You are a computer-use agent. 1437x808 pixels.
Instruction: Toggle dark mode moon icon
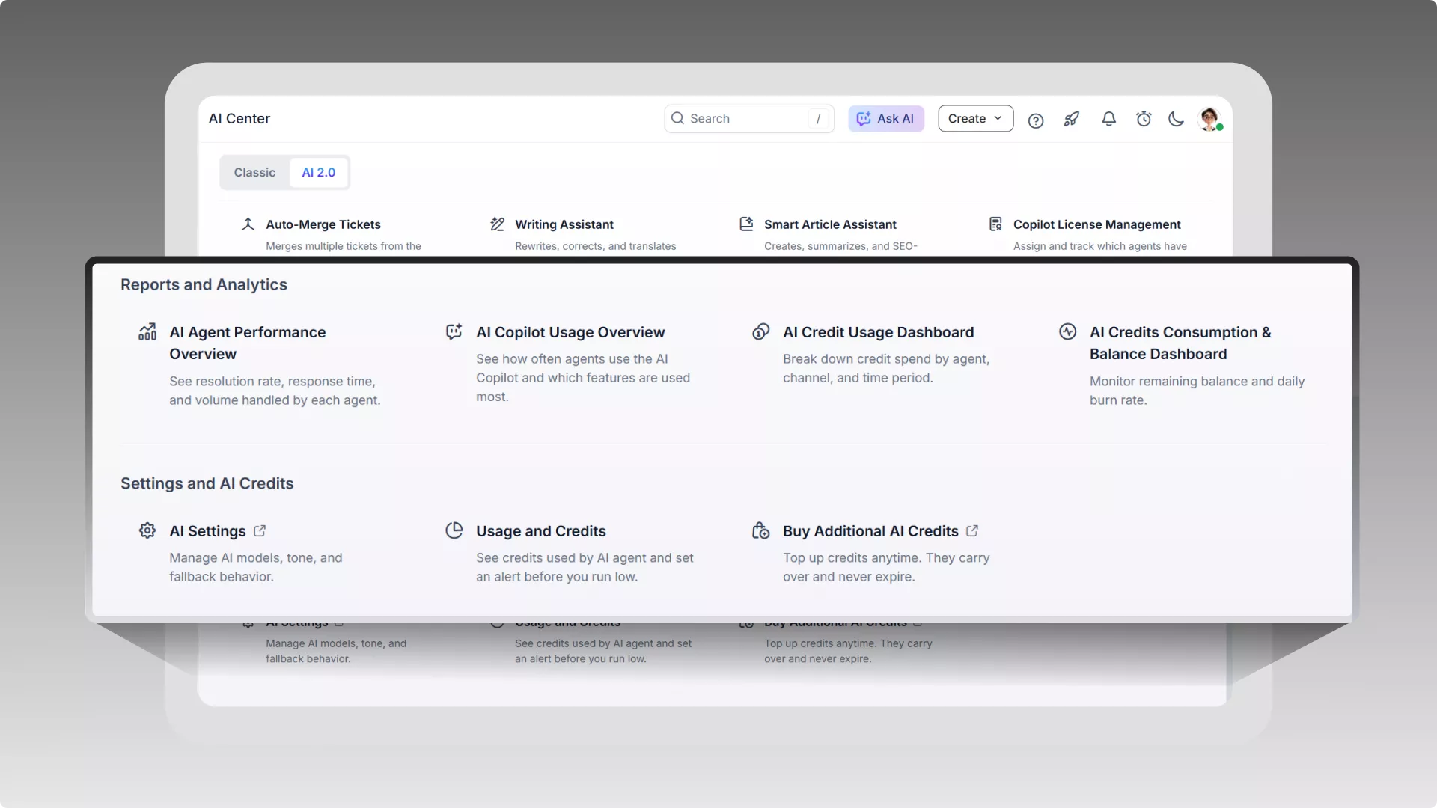[x=1176, y=119]
